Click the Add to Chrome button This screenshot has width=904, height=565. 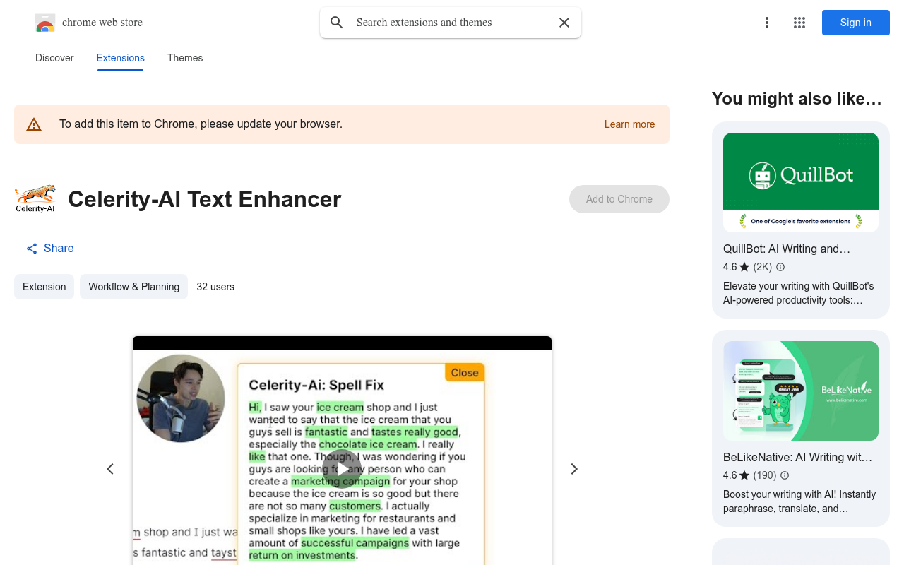click(x=619, y=199)
